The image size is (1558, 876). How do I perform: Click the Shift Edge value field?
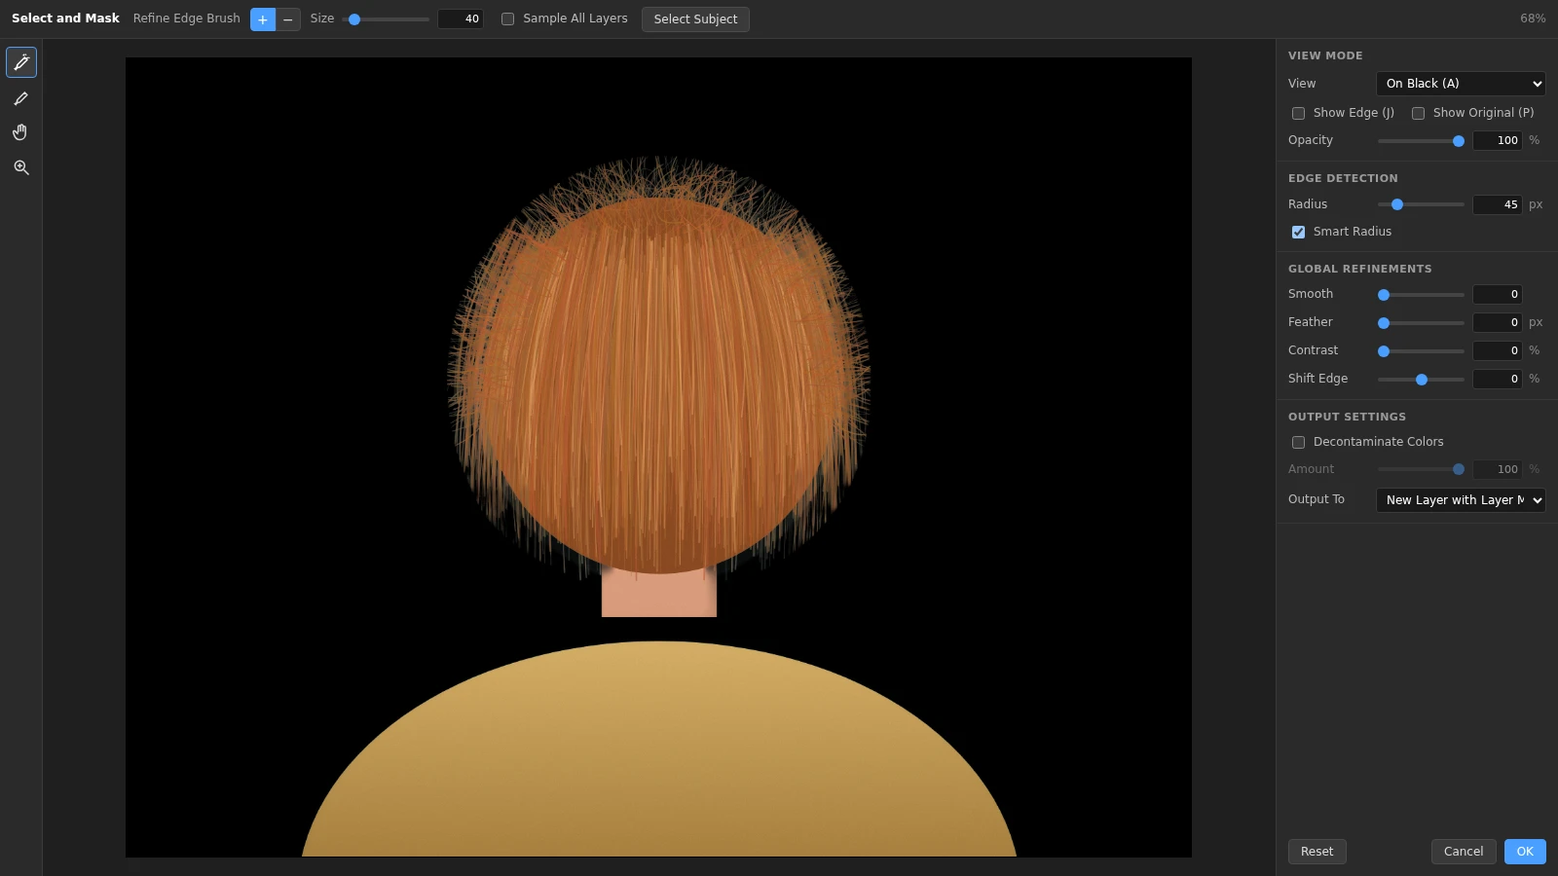pos(1498,380)
